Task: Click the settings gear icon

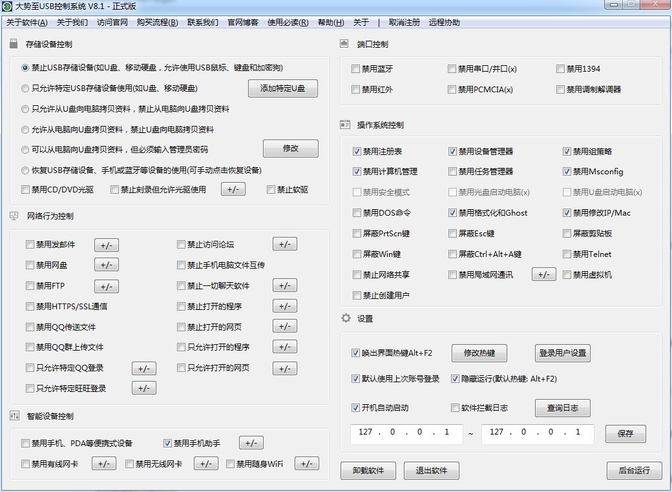Action: coord(346,318)
